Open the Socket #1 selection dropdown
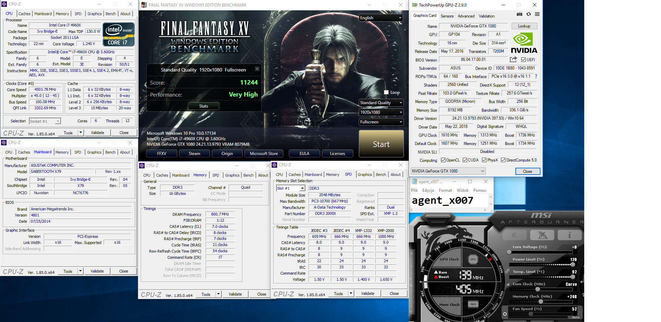 coord(45,121)
